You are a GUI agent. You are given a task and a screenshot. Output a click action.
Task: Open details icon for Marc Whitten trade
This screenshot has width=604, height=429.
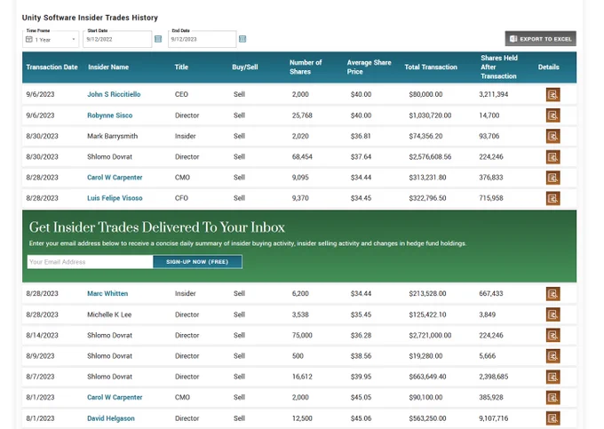tap(552, 294)
